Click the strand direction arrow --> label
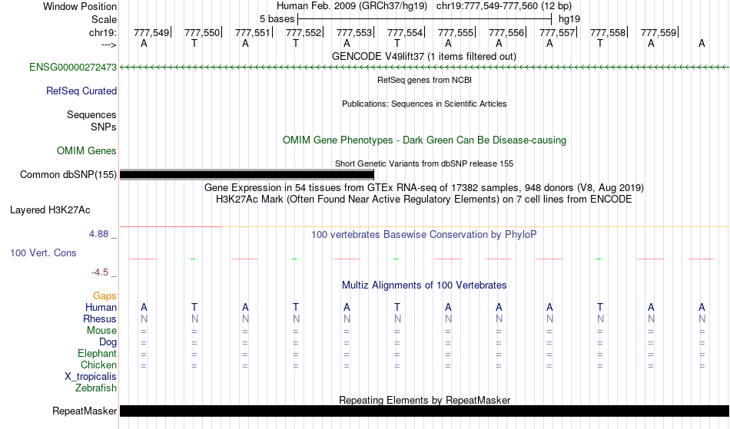This screenshot has height=429, width=730. pos(108,45)
